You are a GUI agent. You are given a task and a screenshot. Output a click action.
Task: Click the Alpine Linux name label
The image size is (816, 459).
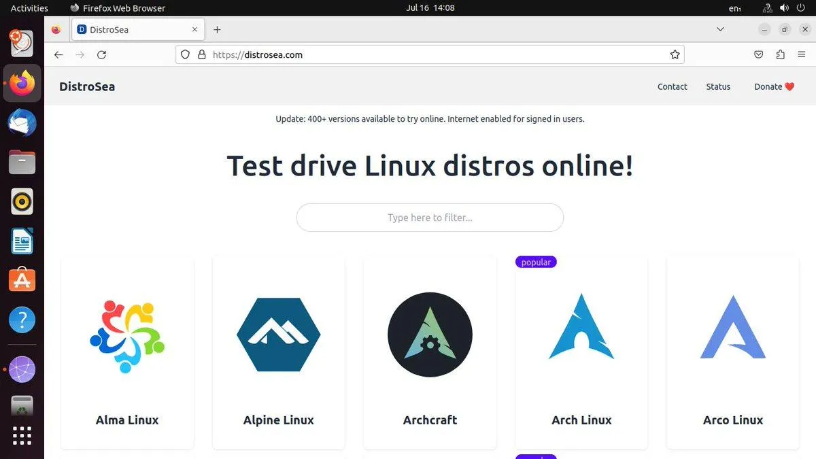click(x=278, y=420)
